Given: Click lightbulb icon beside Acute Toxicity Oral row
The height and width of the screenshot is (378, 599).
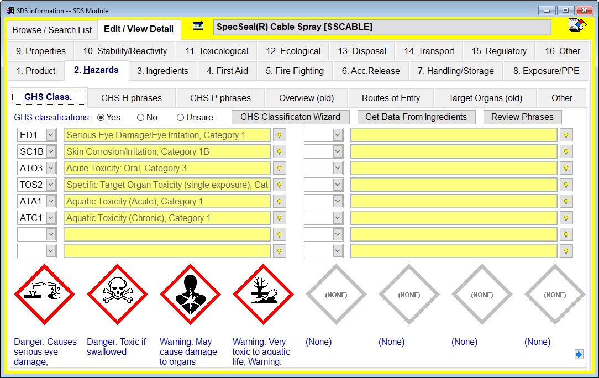Looking at the screenshot, I should point(280,168).
